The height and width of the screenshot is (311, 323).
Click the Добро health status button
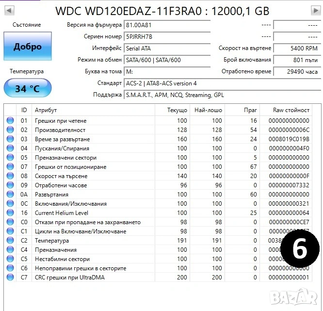(x=28, y=47)
